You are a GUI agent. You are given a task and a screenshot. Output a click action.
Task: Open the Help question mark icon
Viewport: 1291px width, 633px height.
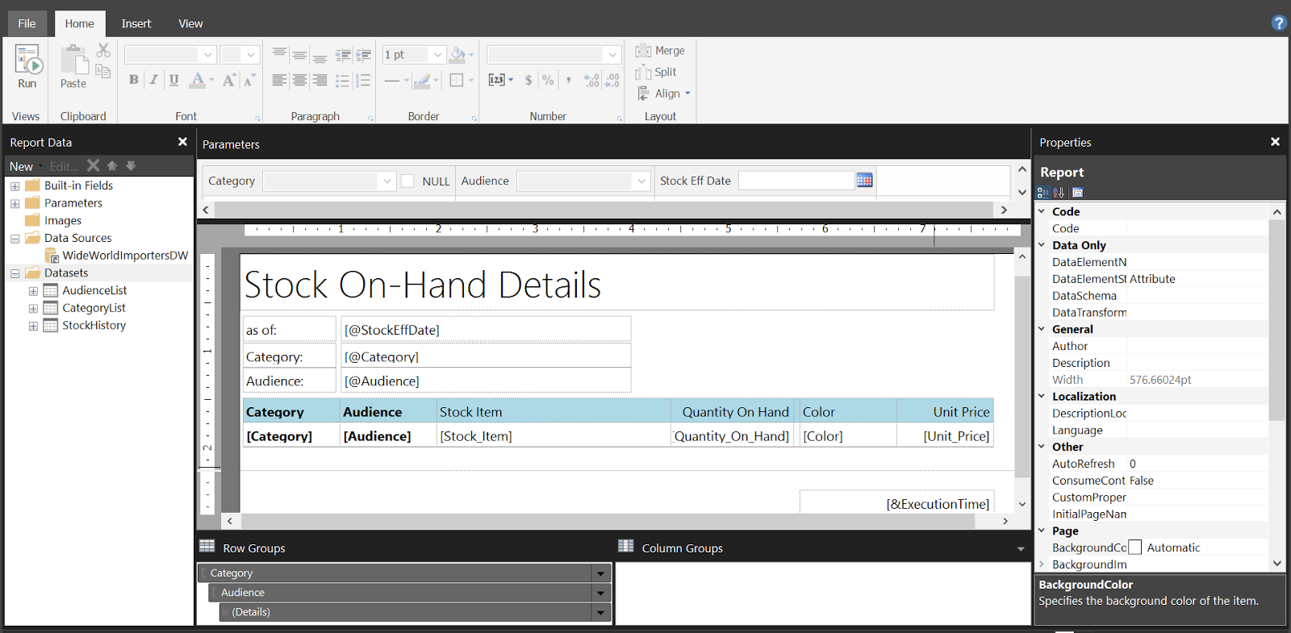[x=1279, y=23]
